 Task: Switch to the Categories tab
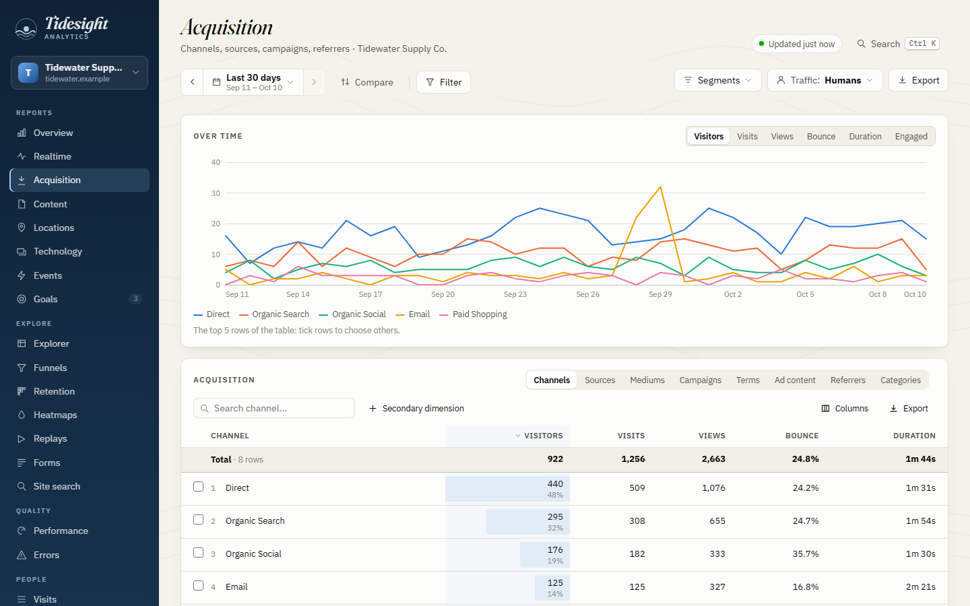pyautogui.click(x=900, y=380)
